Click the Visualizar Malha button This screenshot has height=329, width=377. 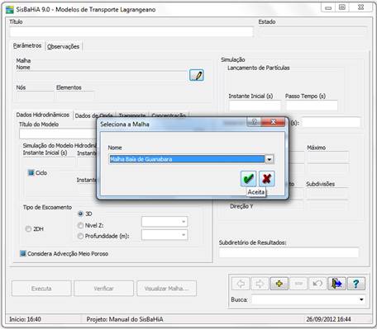point(166,289)
